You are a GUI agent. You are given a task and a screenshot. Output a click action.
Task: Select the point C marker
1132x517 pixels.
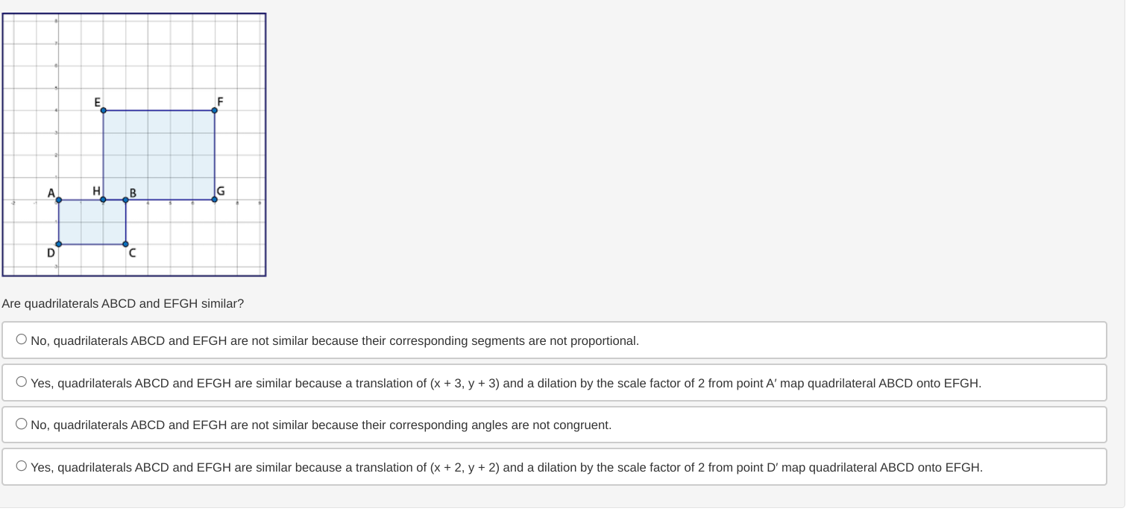tap(125, 243)
